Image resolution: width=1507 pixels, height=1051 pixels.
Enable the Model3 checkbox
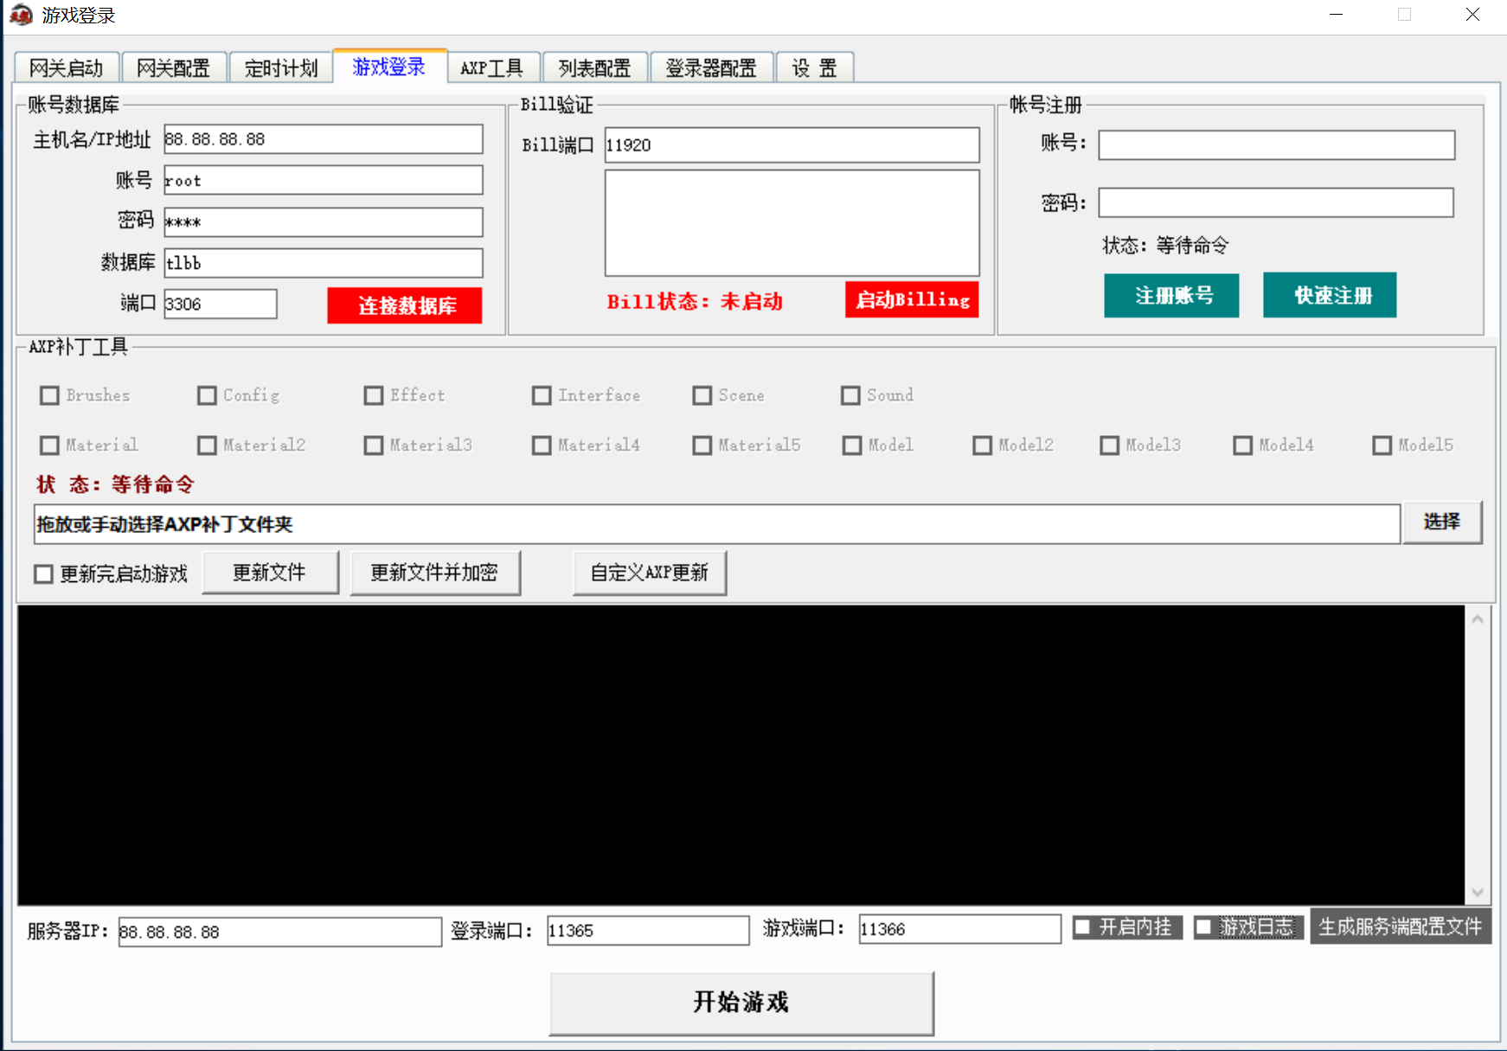coord(1110,445)
